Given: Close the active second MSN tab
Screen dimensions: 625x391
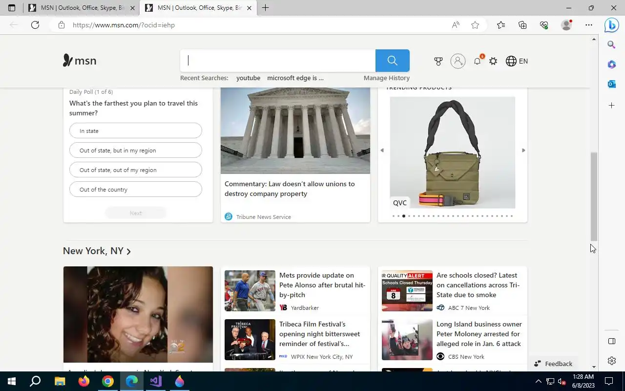Looking at the screenshot, I should [x=249, y=8].
